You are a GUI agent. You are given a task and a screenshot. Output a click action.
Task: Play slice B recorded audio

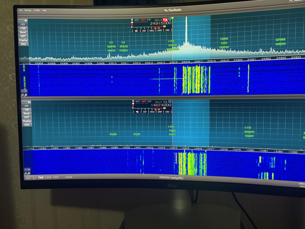[133, 108]
